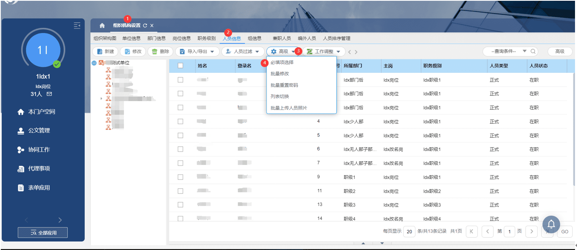The width and height of the screenshot is (577, 250).
Task: Go to previous page arrow
Action: pyautogui.click(x=487, y=231)
